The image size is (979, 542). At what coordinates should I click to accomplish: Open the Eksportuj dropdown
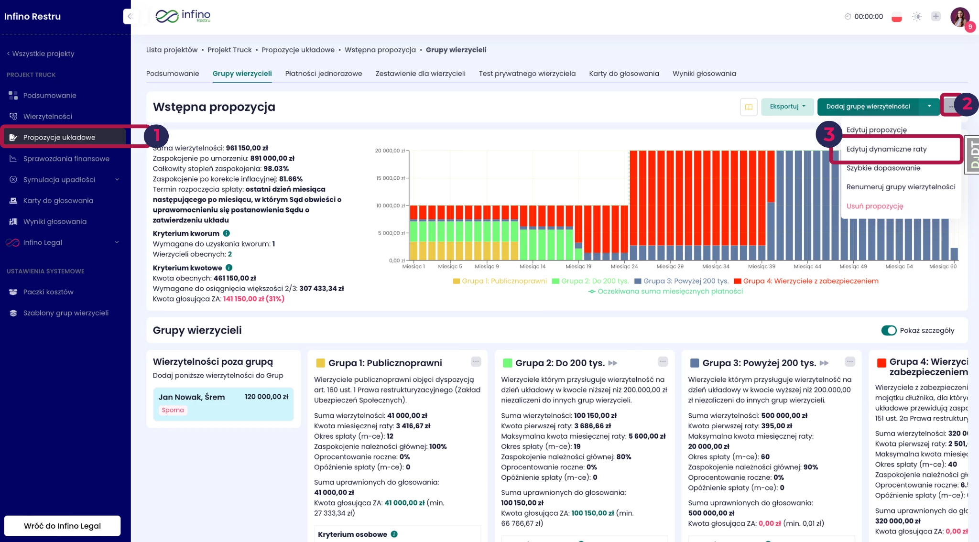tap(787, 107)
